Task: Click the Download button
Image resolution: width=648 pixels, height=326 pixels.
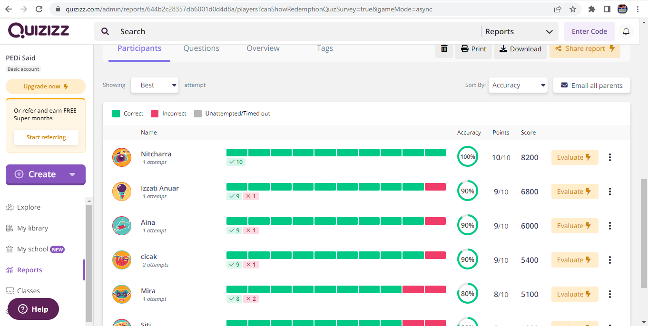Action: [x=520, y=48]
